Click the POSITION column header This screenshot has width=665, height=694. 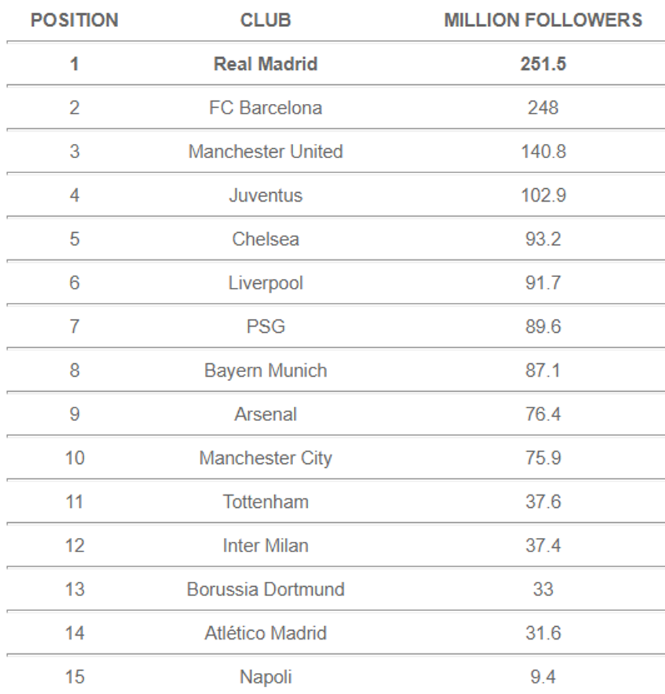tap(75, 20)
